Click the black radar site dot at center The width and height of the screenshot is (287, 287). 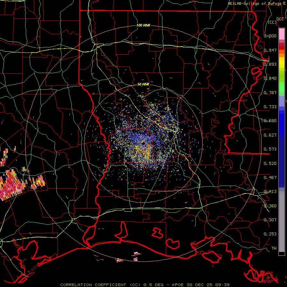click(143, 143)
